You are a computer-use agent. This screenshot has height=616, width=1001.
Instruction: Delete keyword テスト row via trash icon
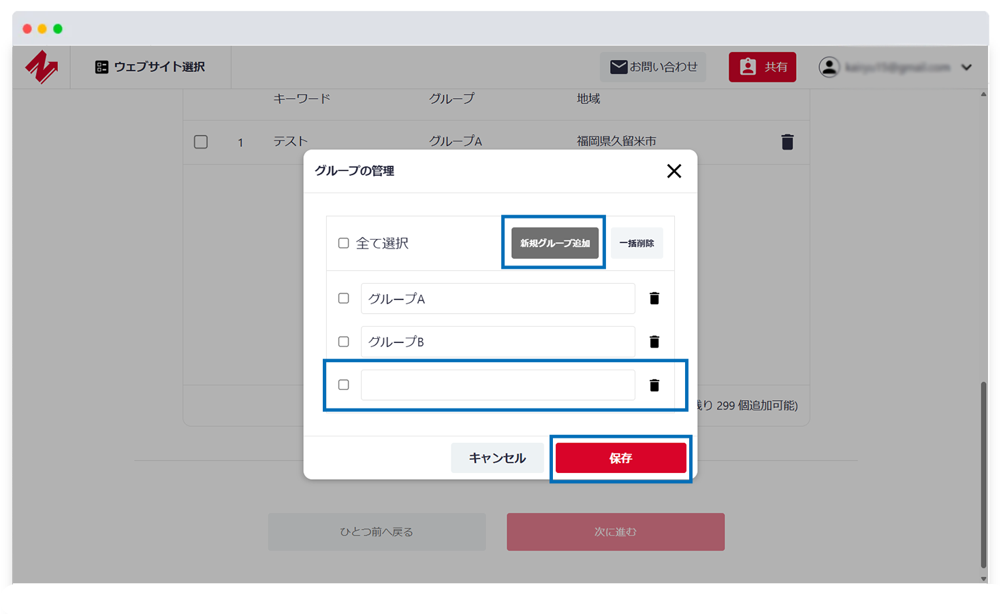(x=787, y=142)
